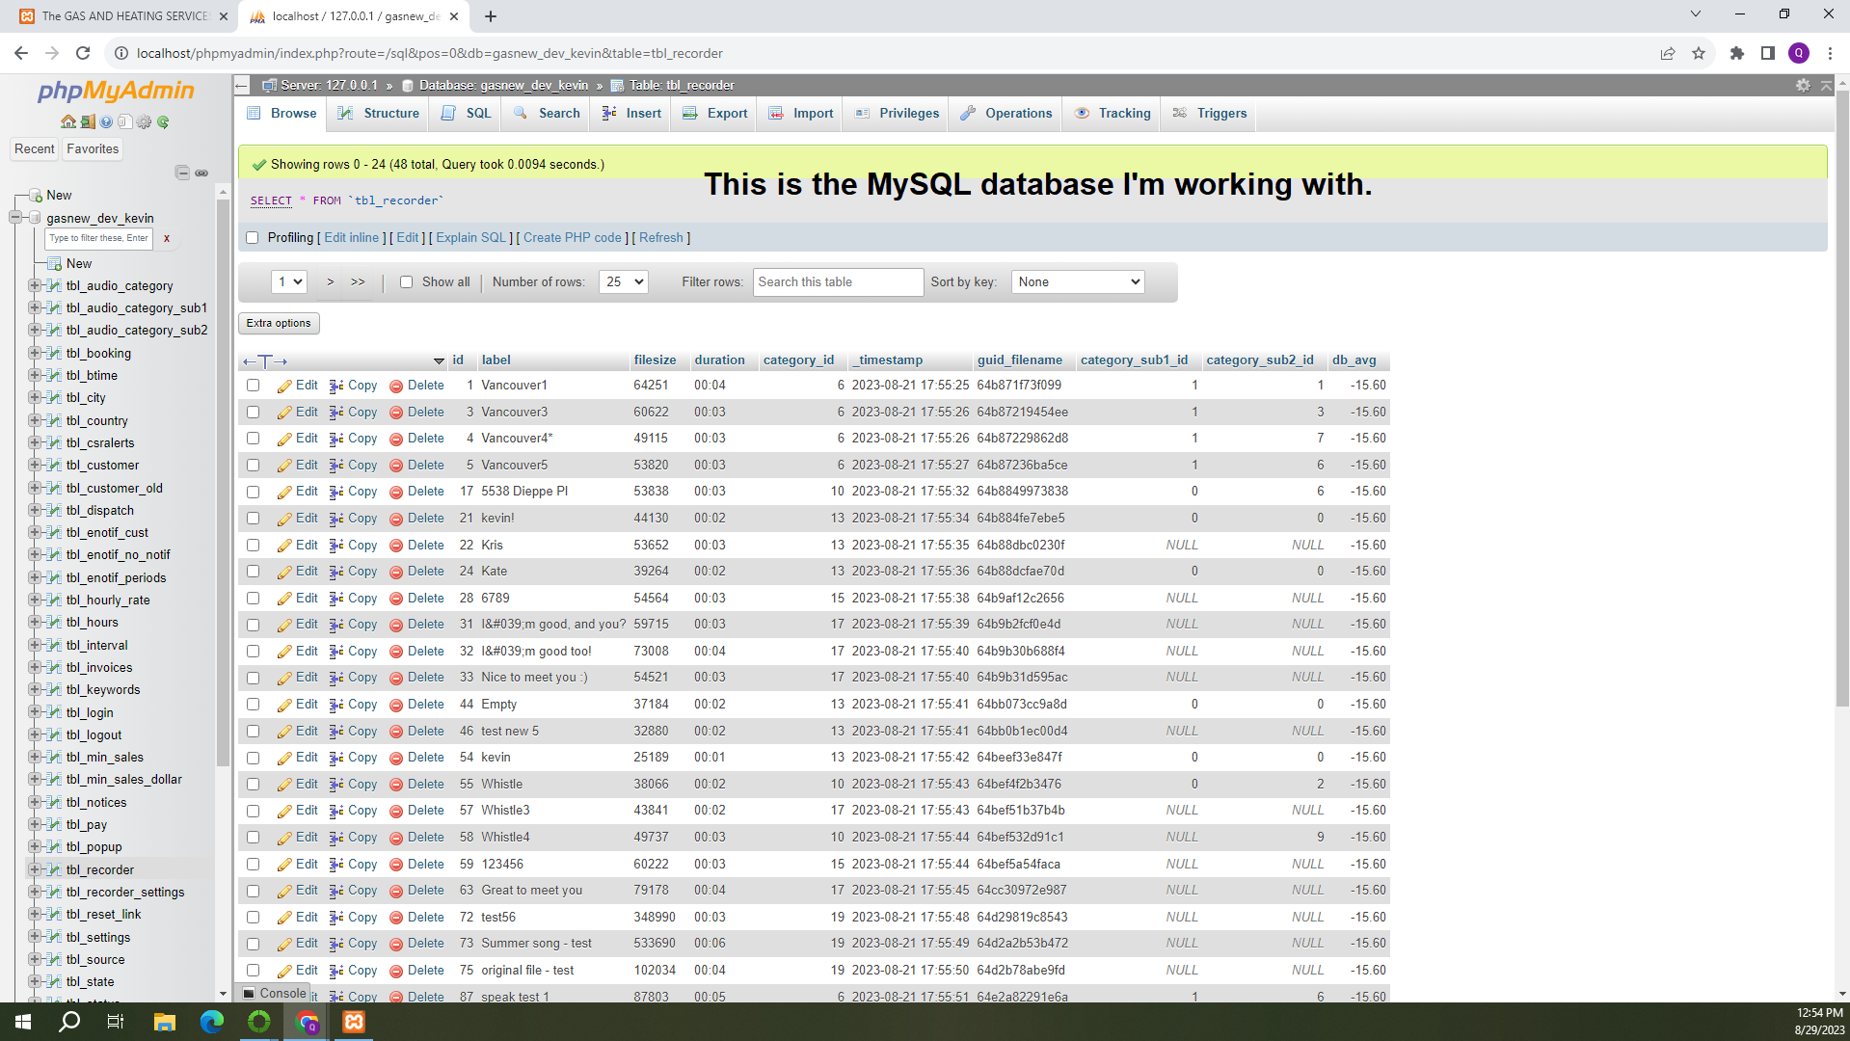This screenshot has width=1850, height=1041.
Task: Create new database via New database icon
Action: [x=36, y=196]
